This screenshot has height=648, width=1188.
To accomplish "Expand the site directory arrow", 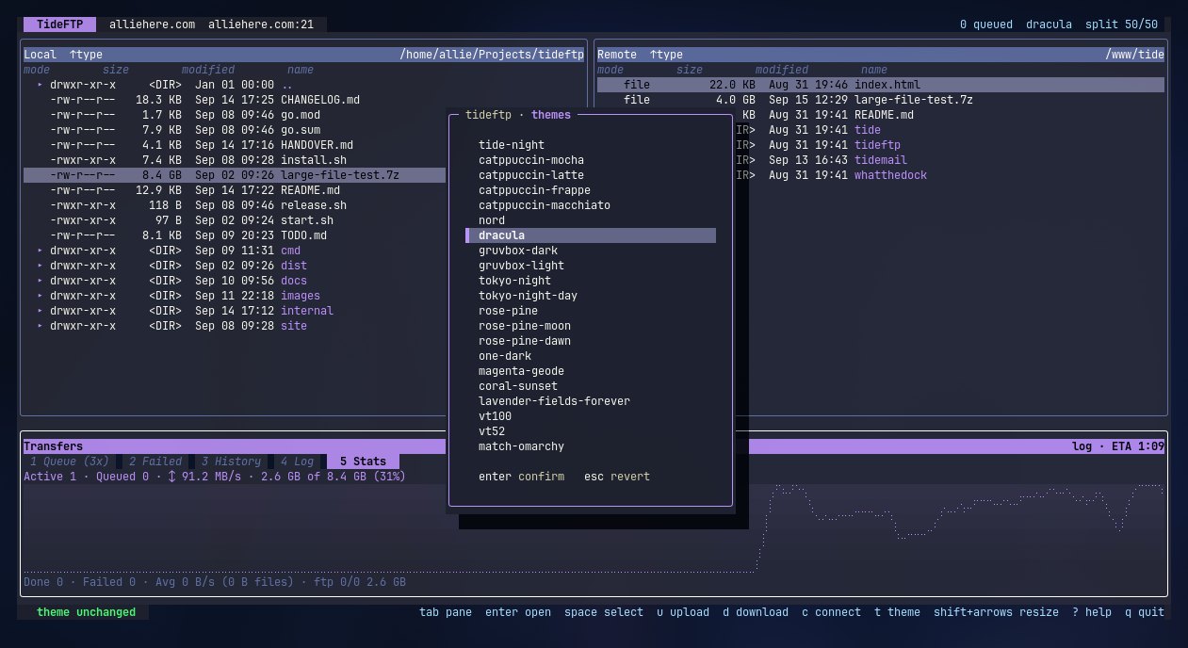I will [40, 326].
